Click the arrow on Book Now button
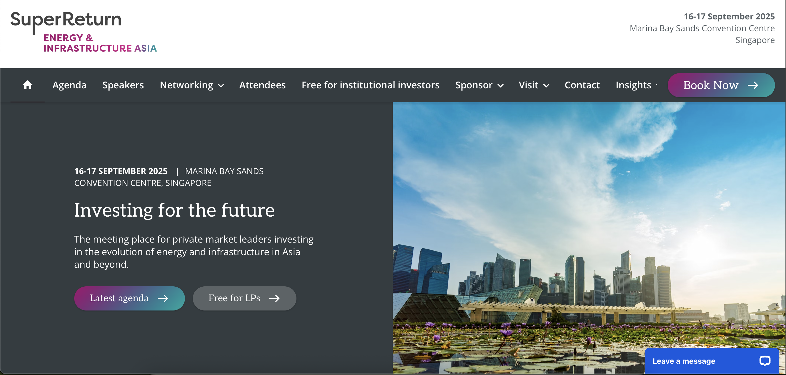786x375 pixels. 753,85
